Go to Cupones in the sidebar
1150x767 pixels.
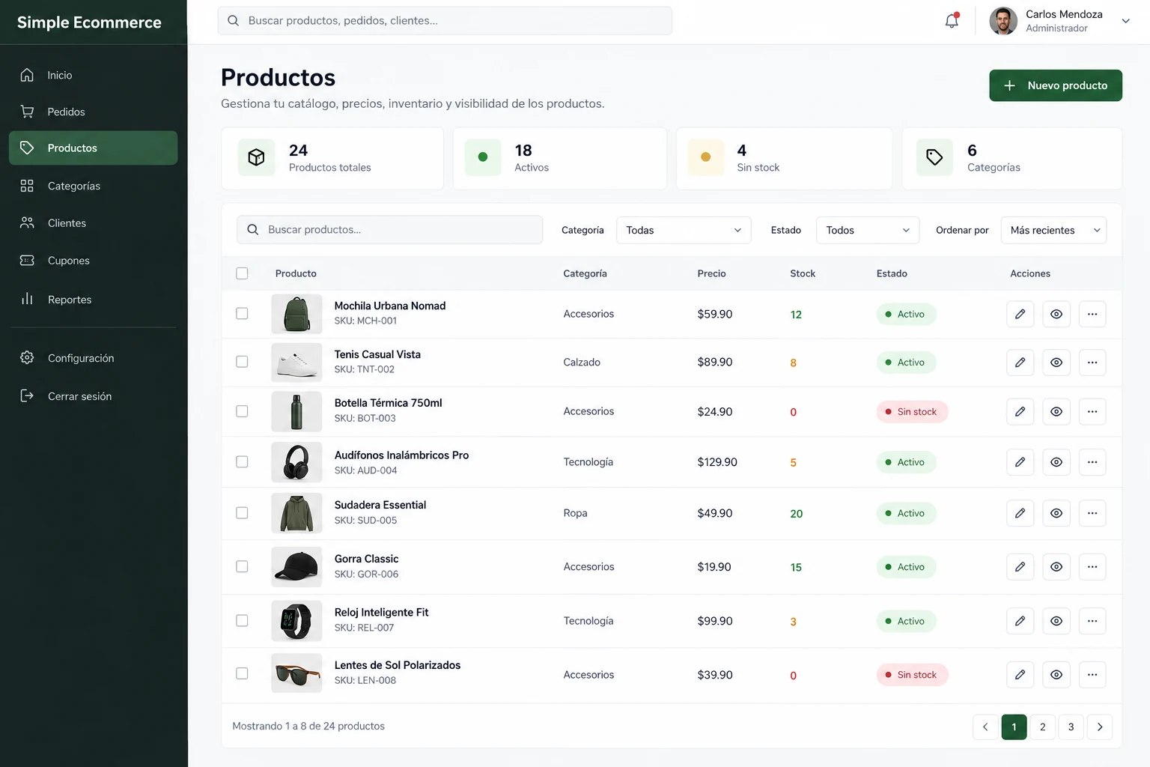(93, 261)
